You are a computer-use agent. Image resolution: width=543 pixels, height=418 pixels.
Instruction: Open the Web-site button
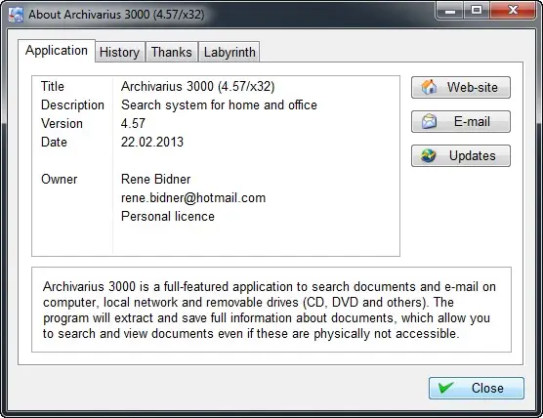pyautogui.click(x=461, y=87)
